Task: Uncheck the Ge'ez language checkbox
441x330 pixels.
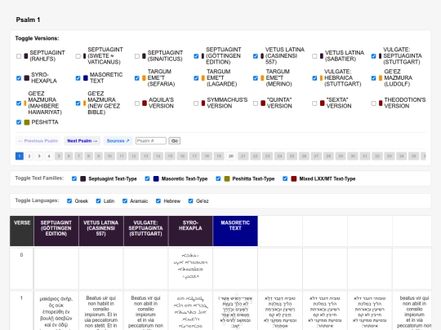Action: [x=190, y=201]
